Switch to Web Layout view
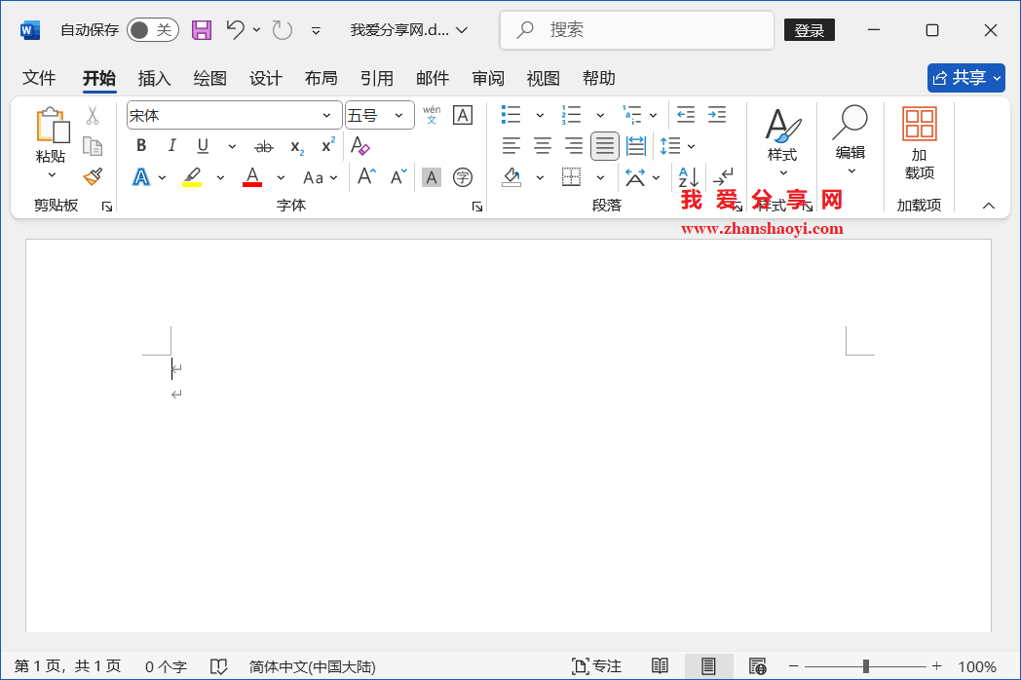This screenshot has height=680, width=1021. click(757, 665)
